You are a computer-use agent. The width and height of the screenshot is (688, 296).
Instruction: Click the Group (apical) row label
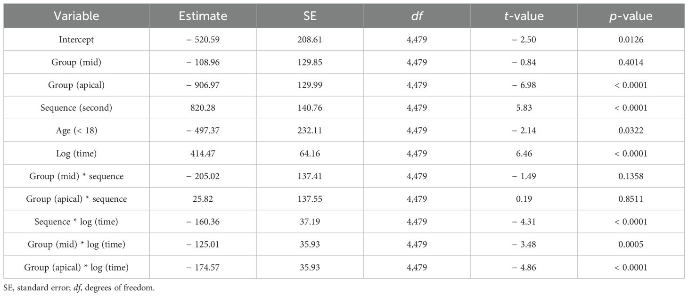pos(76,85)
